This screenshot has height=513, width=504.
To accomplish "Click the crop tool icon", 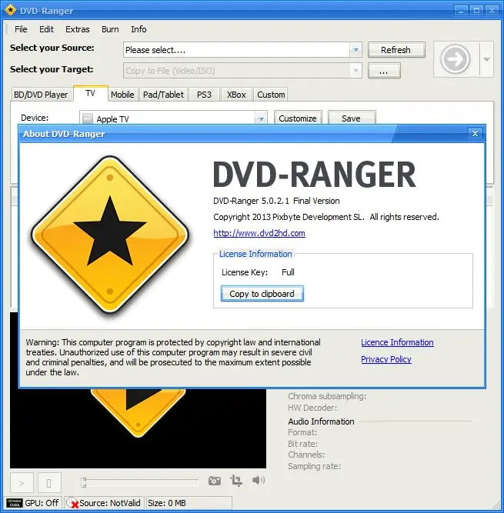I will pyautogui.click(x=236, y=480).
